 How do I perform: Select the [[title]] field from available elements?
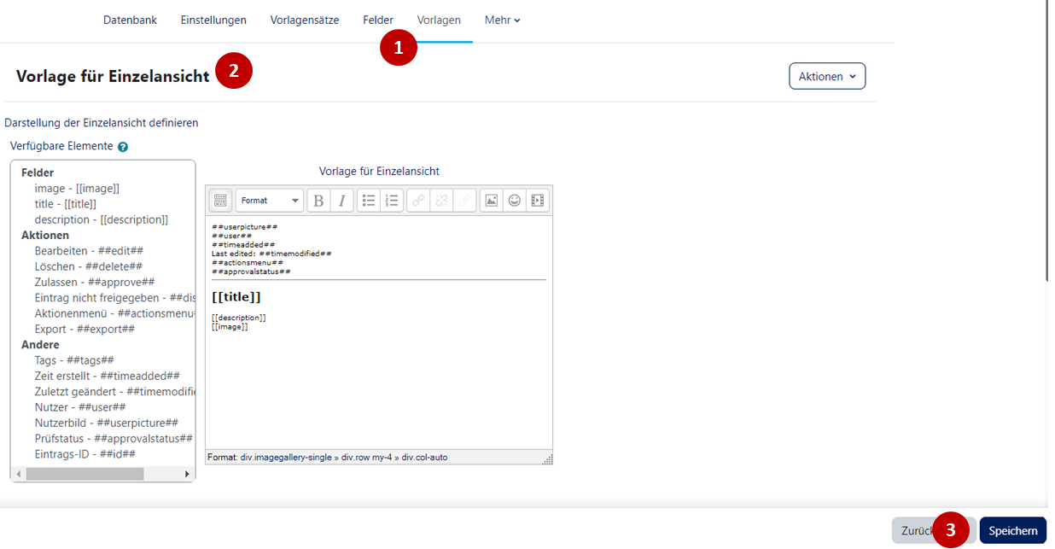click(x=66, y=204)
